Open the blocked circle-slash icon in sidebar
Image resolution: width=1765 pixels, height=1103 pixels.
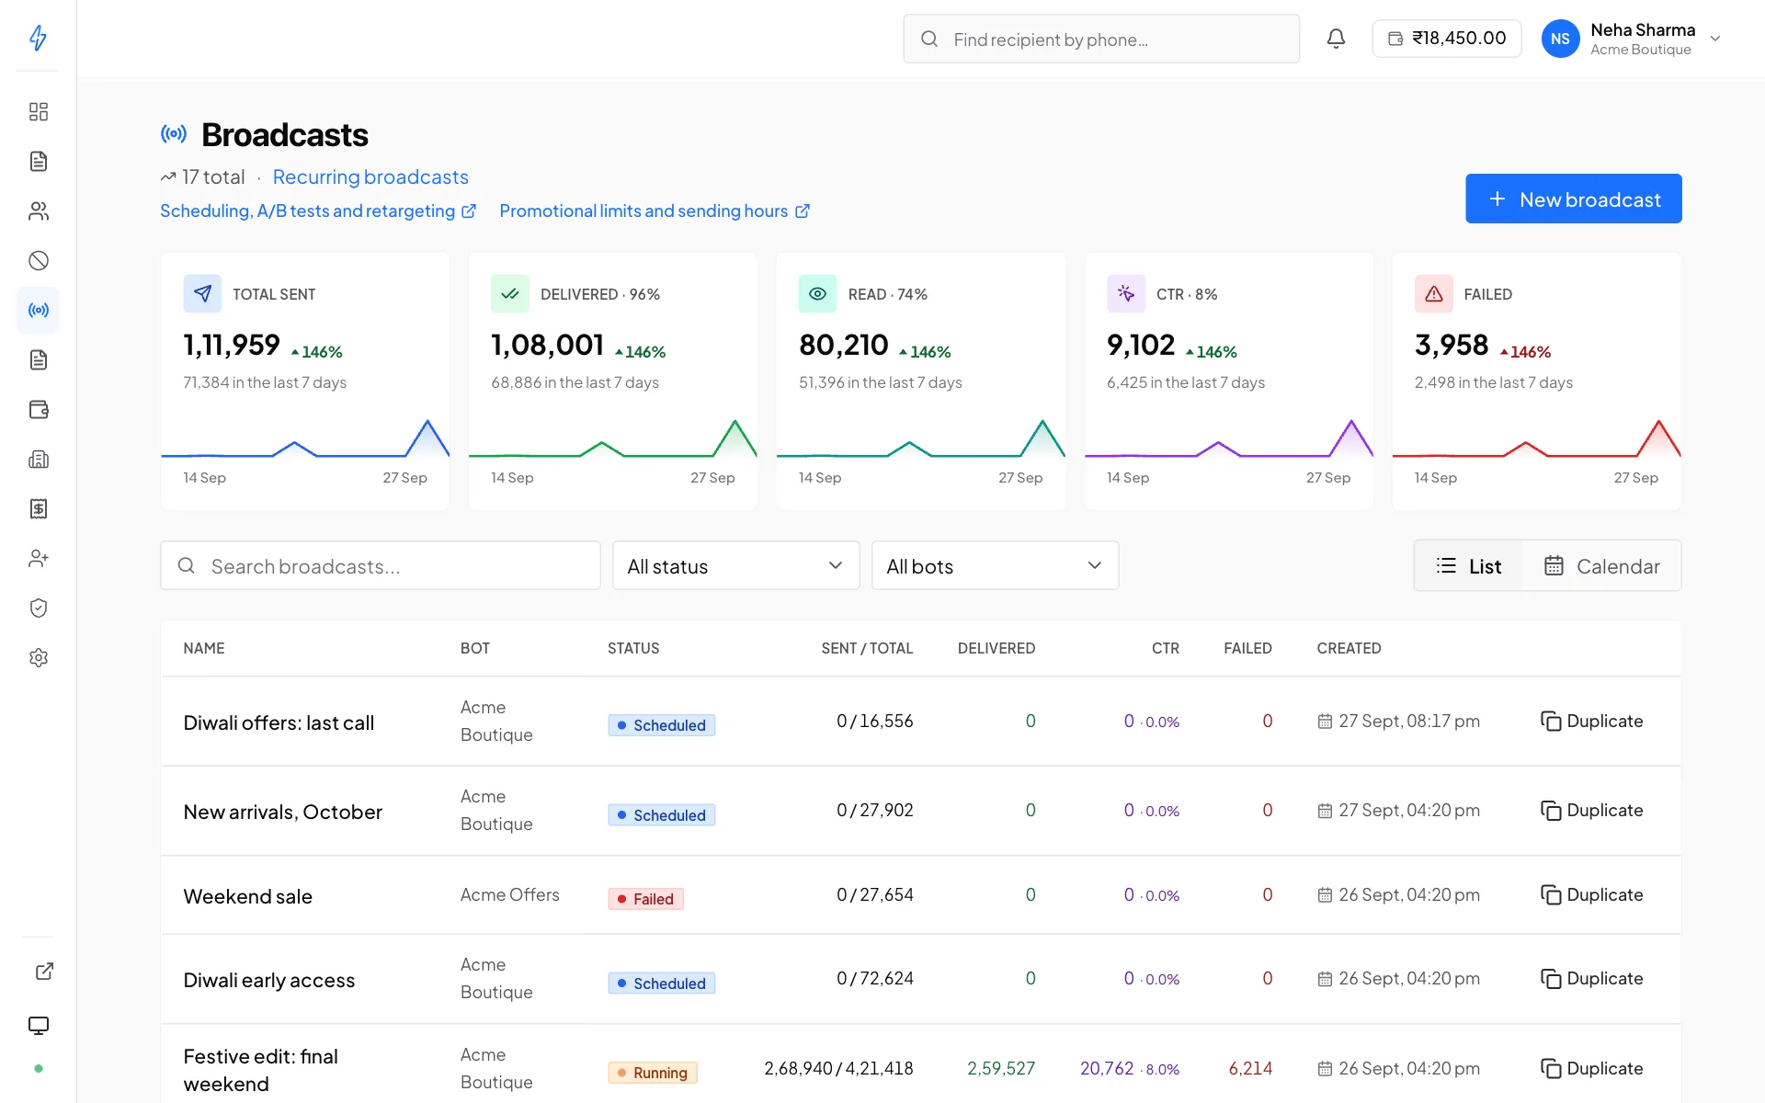pyautogui.click(x=38, y=260)
